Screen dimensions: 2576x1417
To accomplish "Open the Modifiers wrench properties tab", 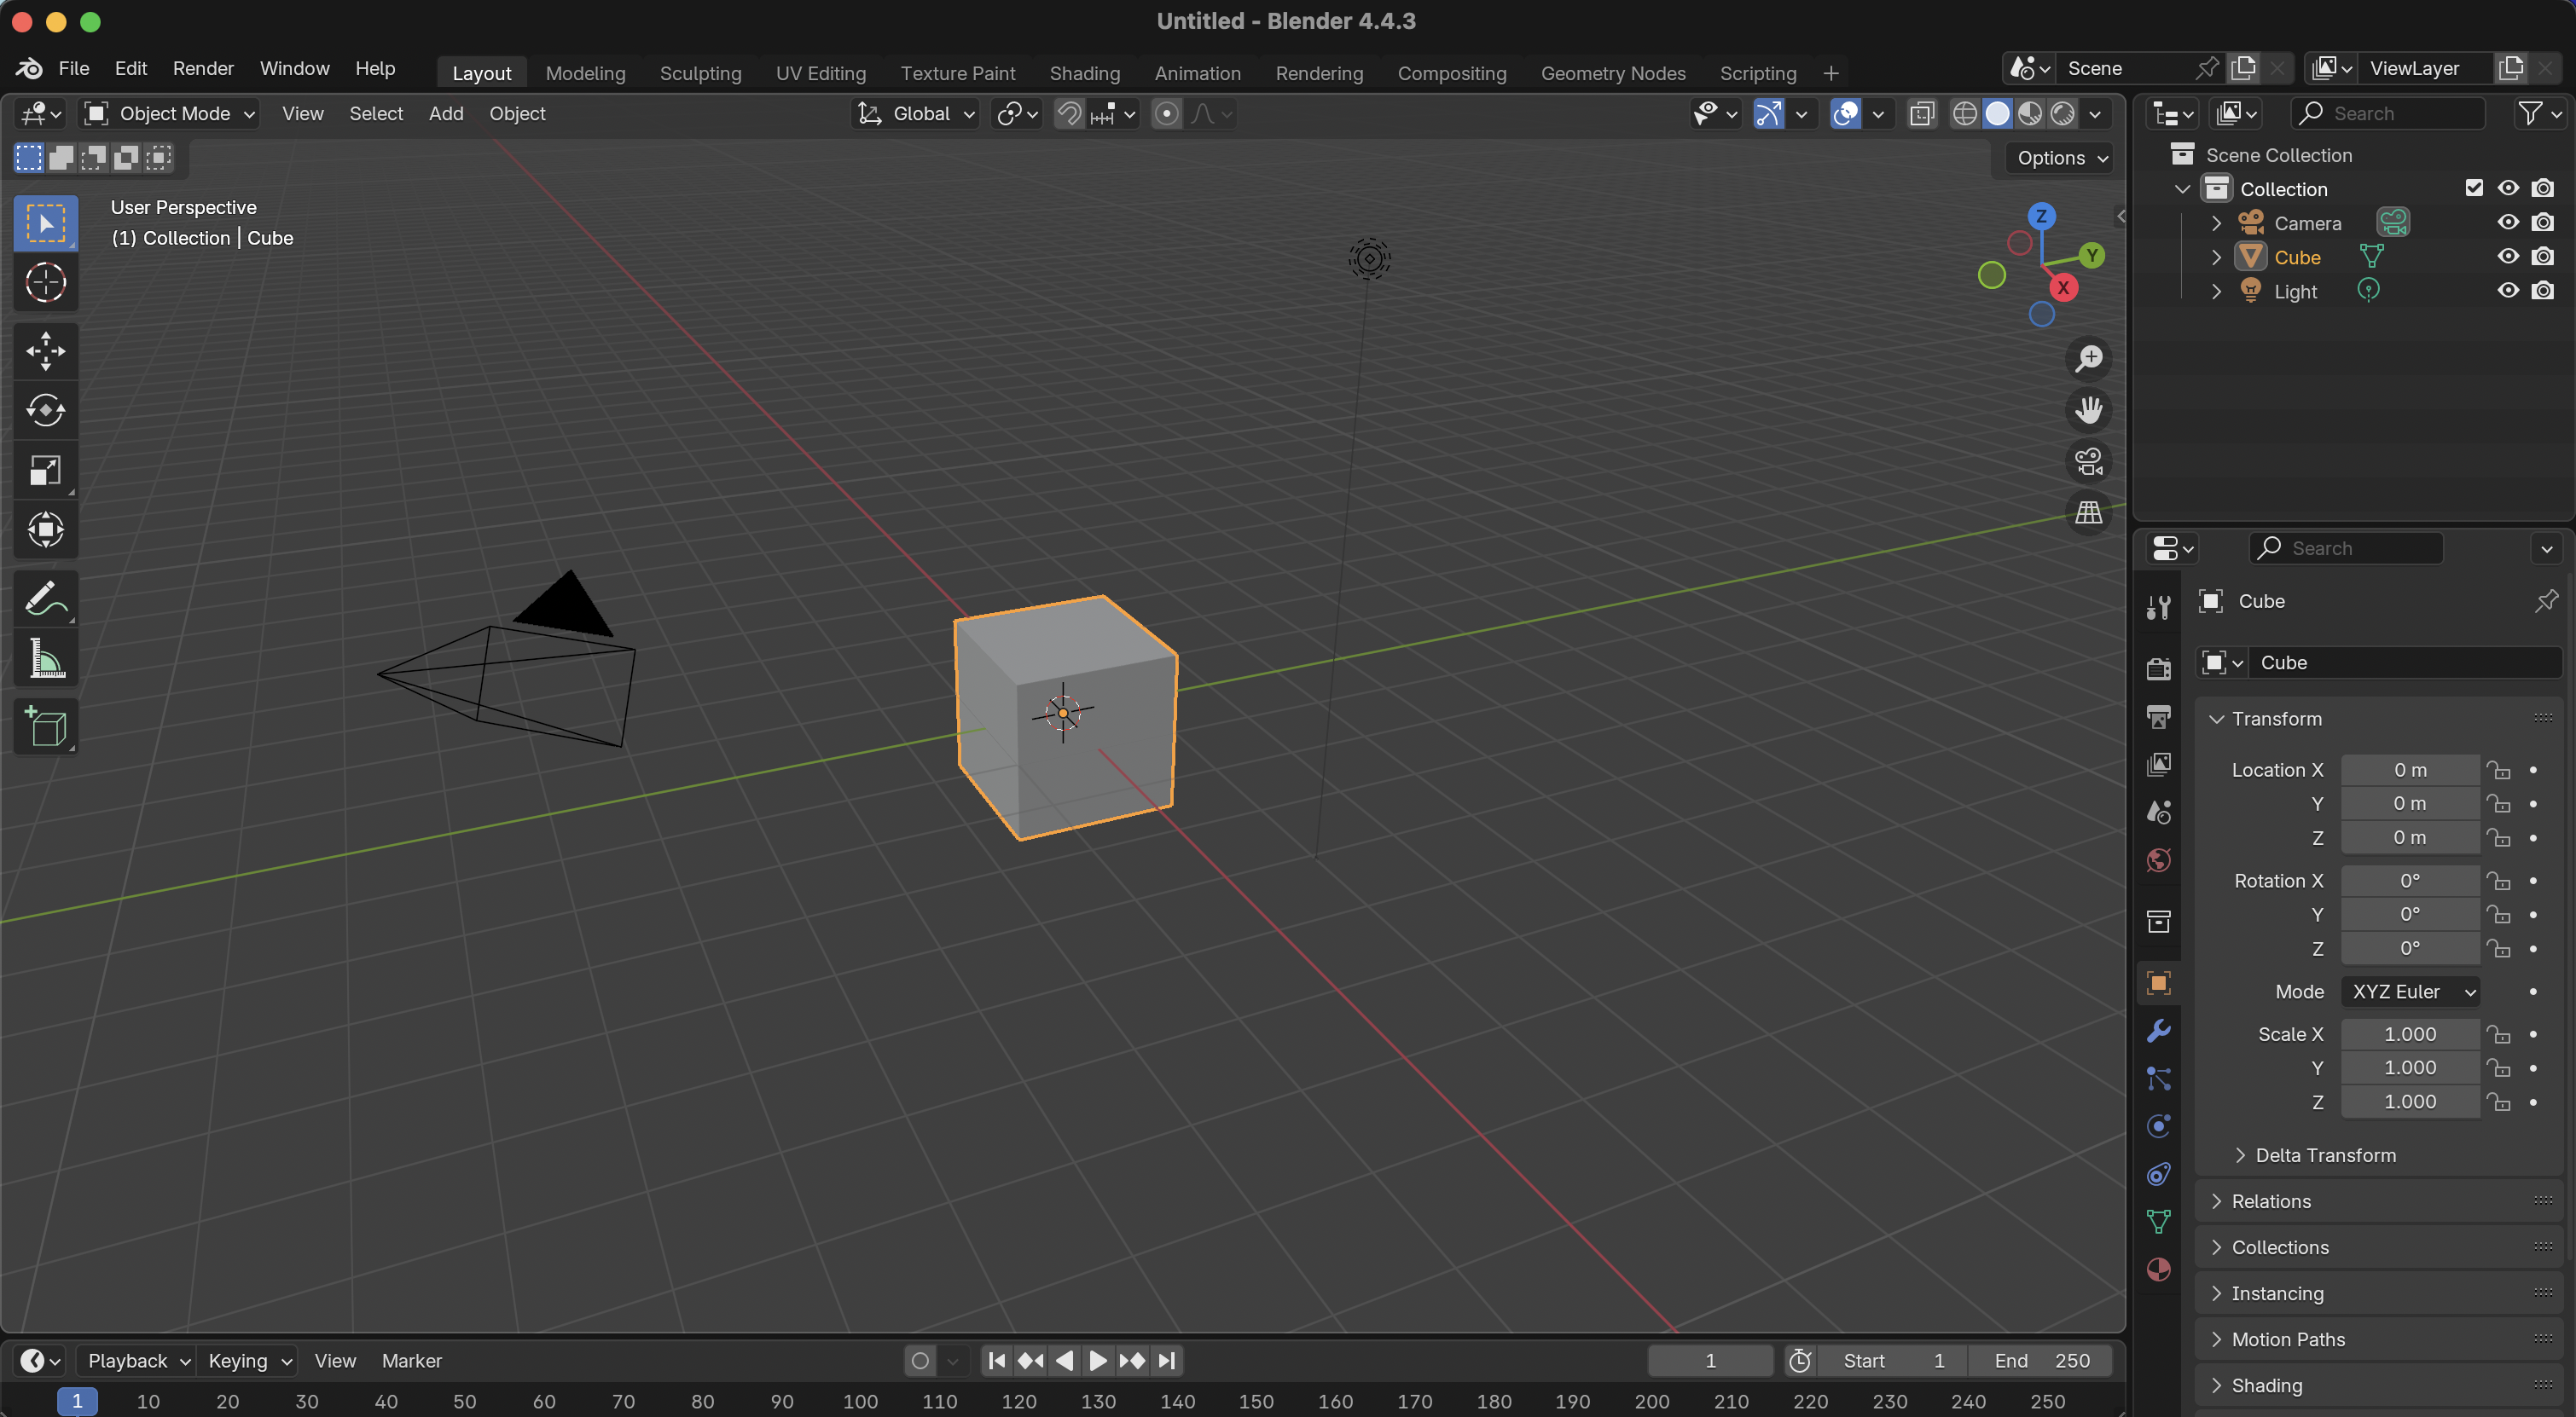I will click(2158, 1030).
